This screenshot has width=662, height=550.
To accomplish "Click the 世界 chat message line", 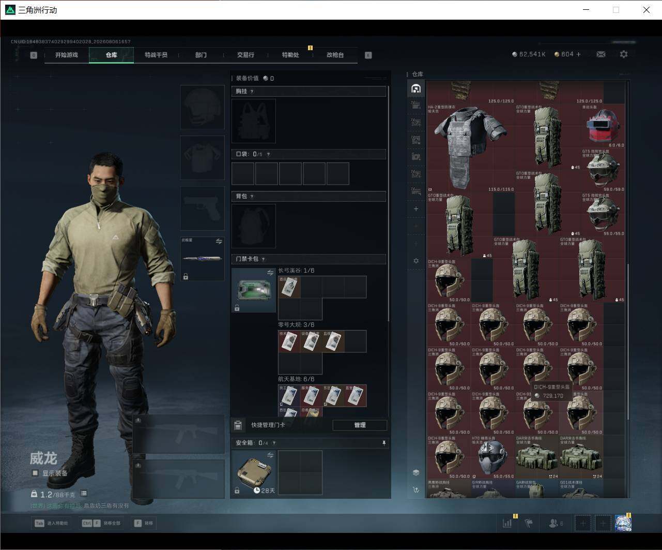I will (x=80, y=506).
